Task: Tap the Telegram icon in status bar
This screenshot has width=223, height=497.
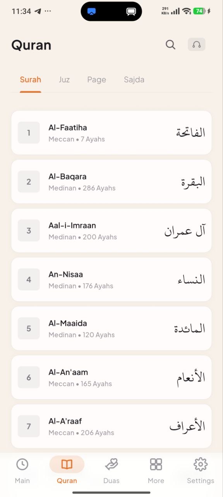Action: 38,11
